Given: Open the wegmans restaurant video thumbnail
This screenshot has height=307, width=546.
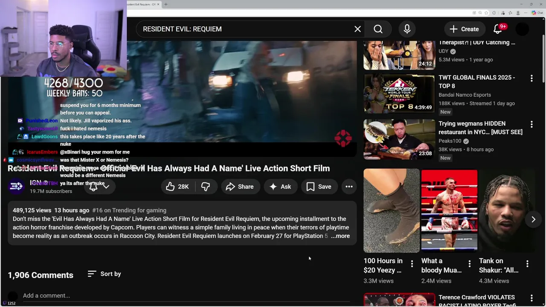Looking at the screenshot, I should tap(399, 139).
